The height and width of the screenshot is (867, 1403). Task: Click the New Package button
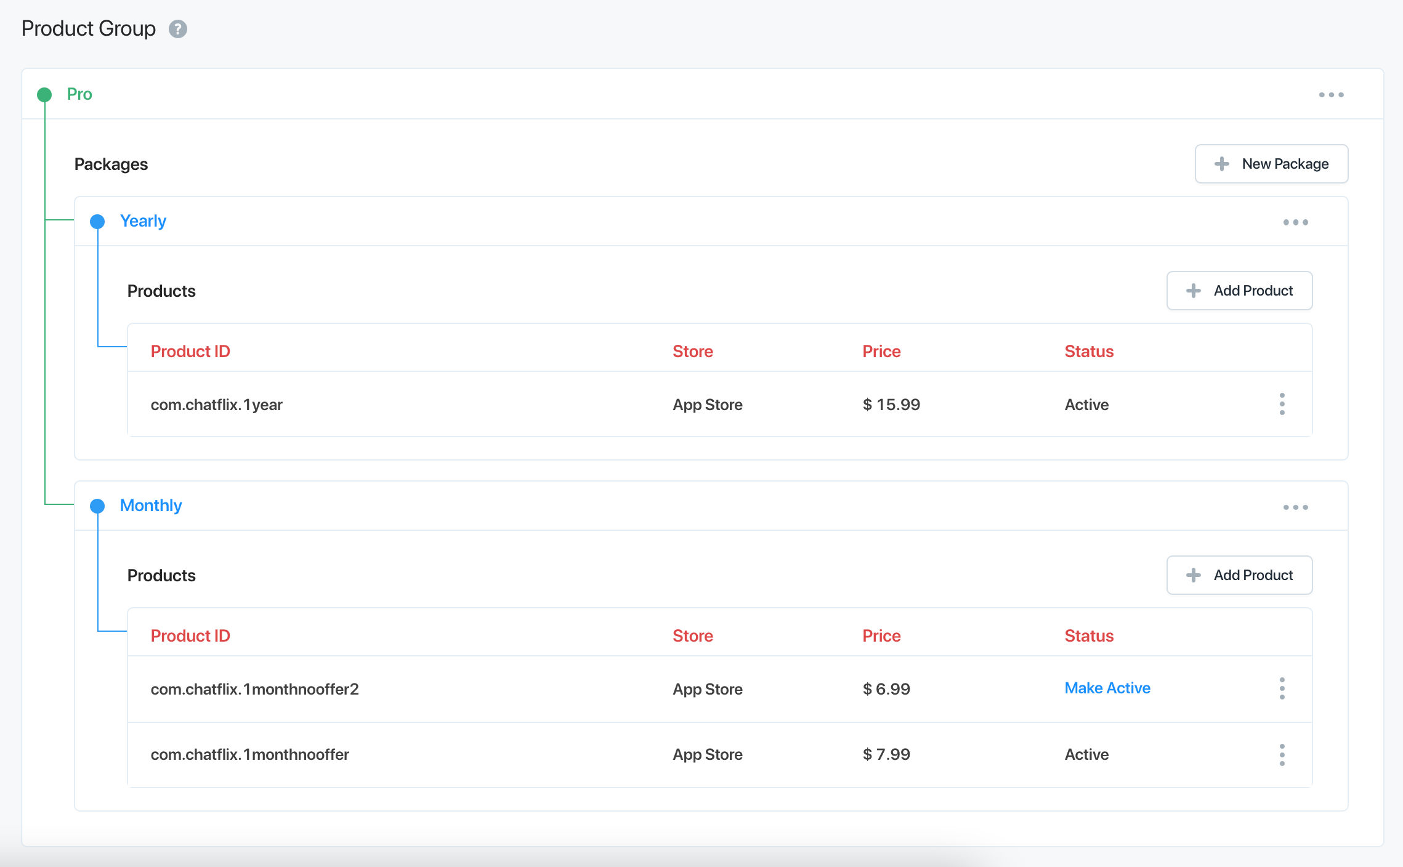point(1271,164)
